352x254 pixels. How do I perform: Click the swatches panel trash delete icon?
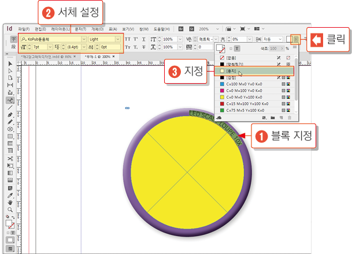(290, 117)
